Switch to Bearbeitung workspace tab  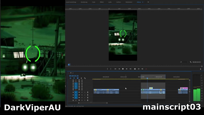84,2
